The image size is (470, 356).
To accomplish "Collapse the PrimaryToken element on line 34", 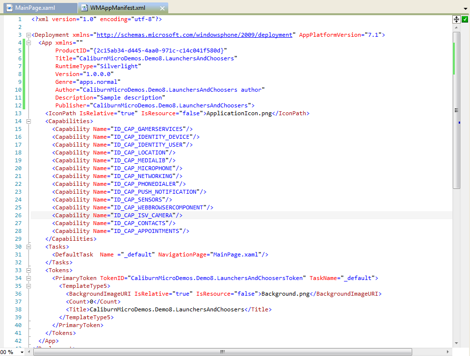I will (x=28, y=278).
